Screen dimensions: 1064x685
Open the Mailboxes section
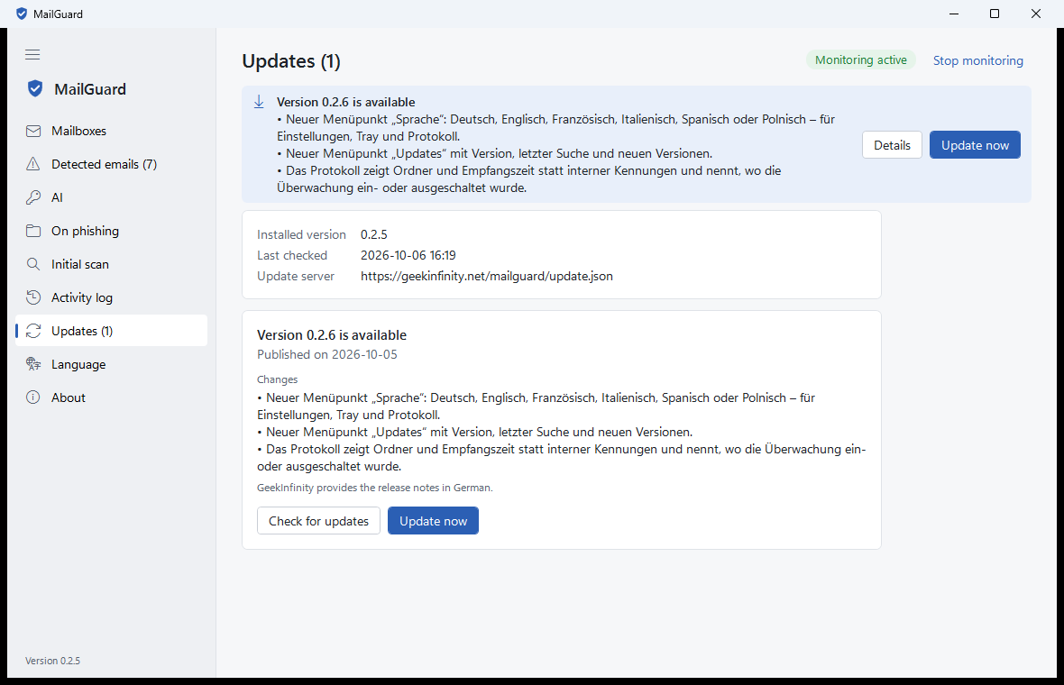[x=111, y=131]
